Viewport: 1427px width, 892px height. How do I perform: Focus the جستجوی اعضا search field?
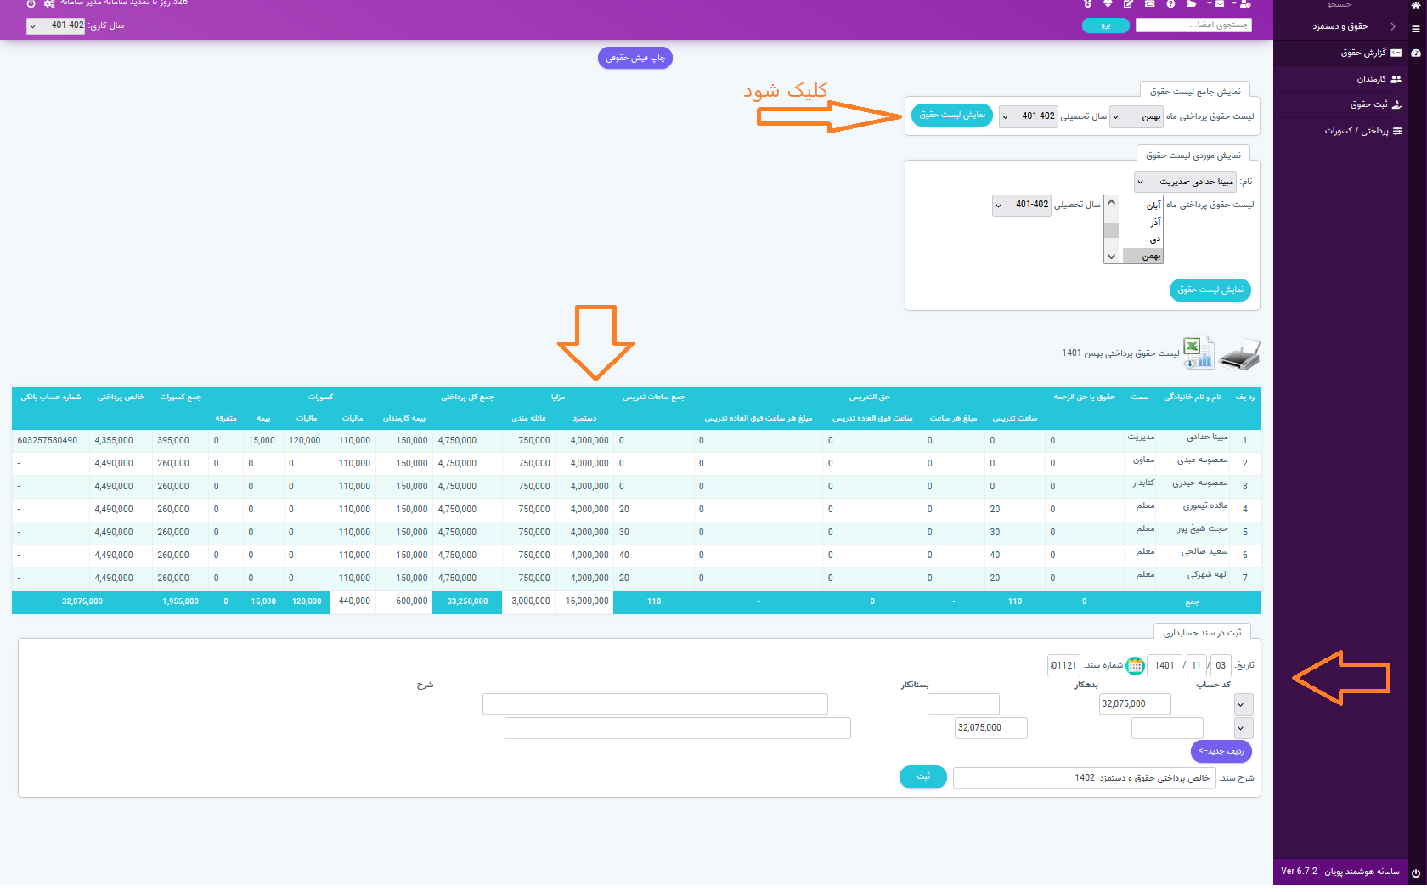coord(1193,25)
